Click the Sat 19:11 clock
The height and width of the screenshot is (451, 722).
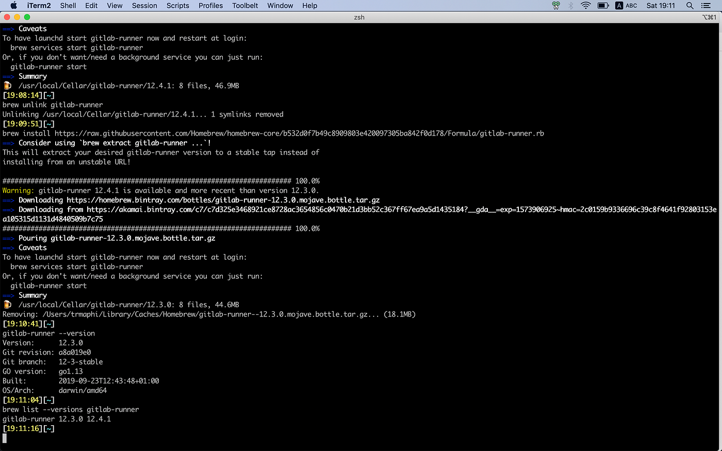coord(661,5)
